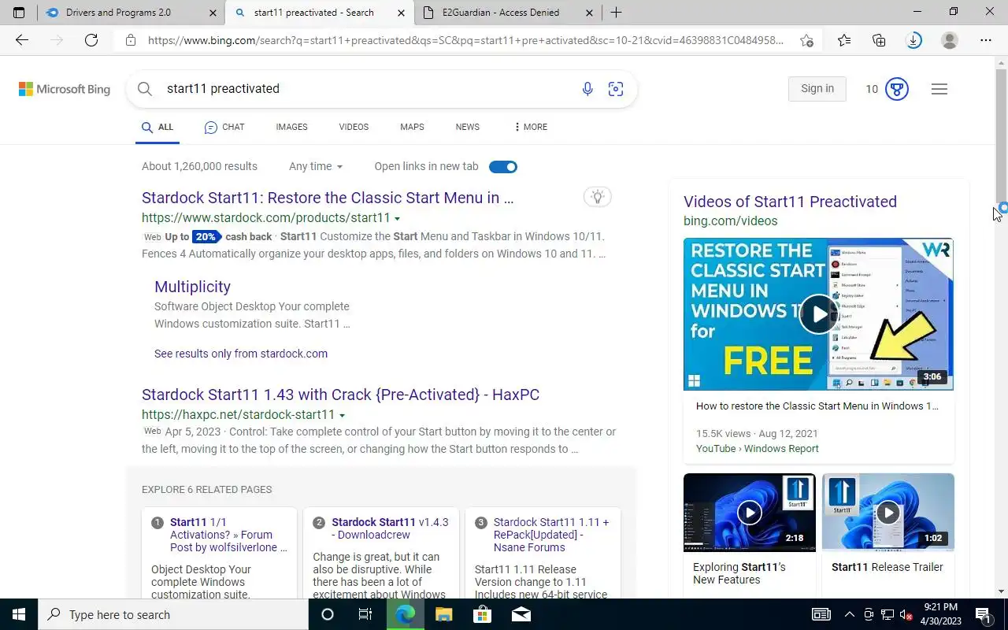
Task: Select the MAPS search tab
Action: [x=412, y=127]
